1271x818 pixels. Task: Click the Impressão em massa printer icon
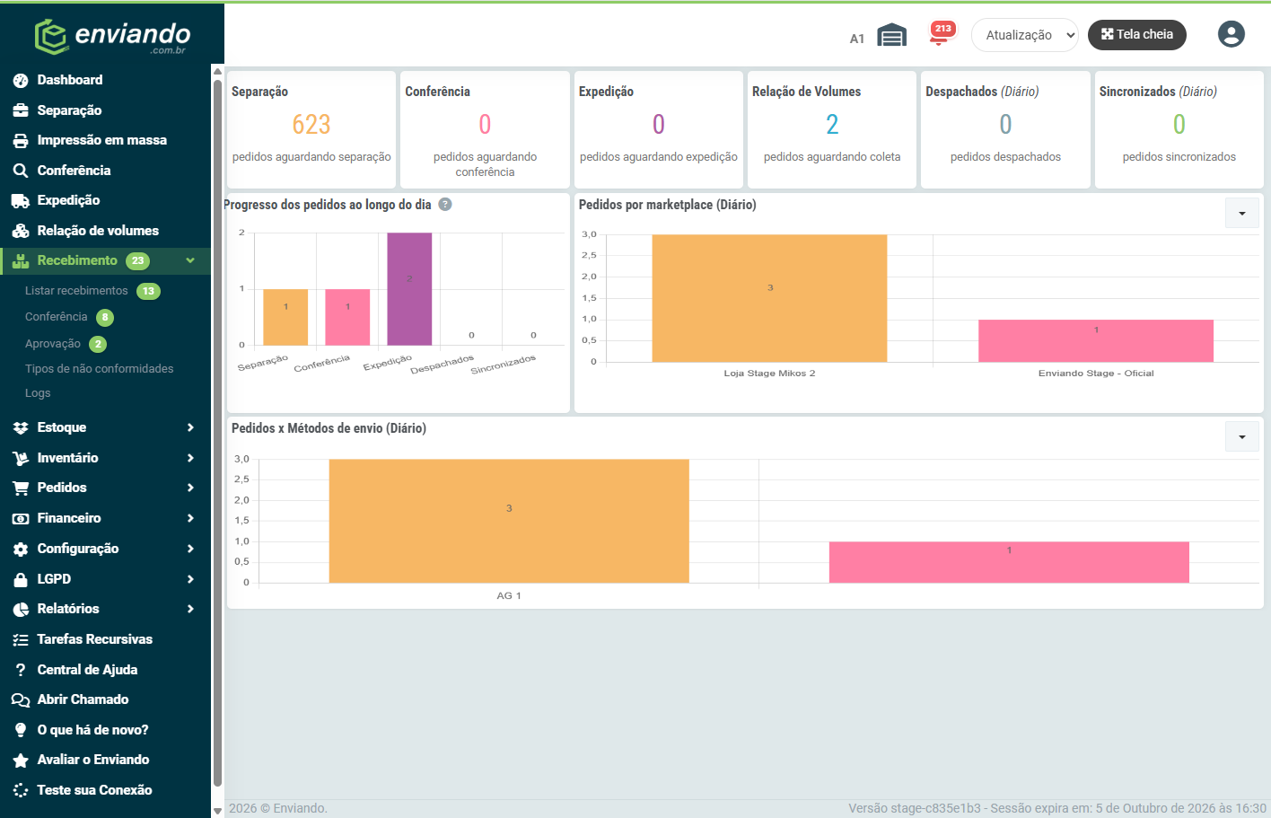tap(21, 141)
